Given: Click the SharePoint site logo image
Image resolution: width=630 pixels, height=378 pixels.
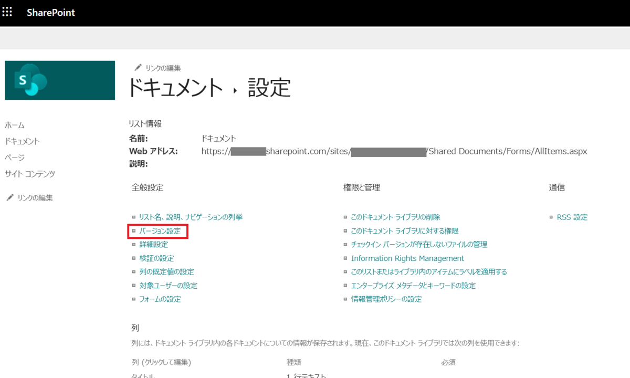Looking at the screenshot, I should 60,80.
